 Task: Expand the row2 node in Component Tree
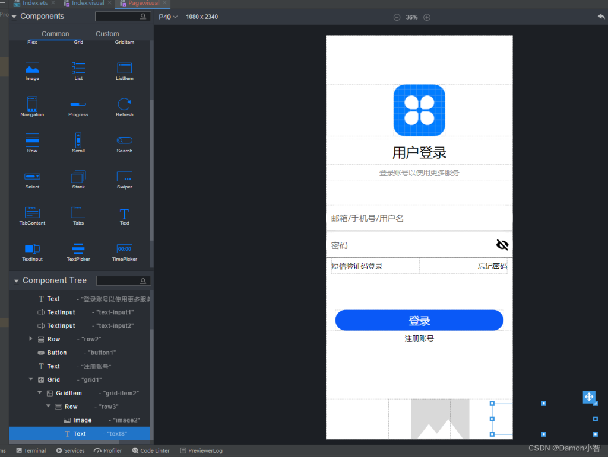tap(31, 338)
